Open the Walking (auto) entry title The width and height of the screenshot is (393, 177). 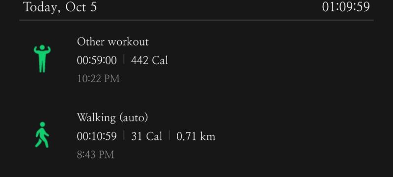pos(112,118)
